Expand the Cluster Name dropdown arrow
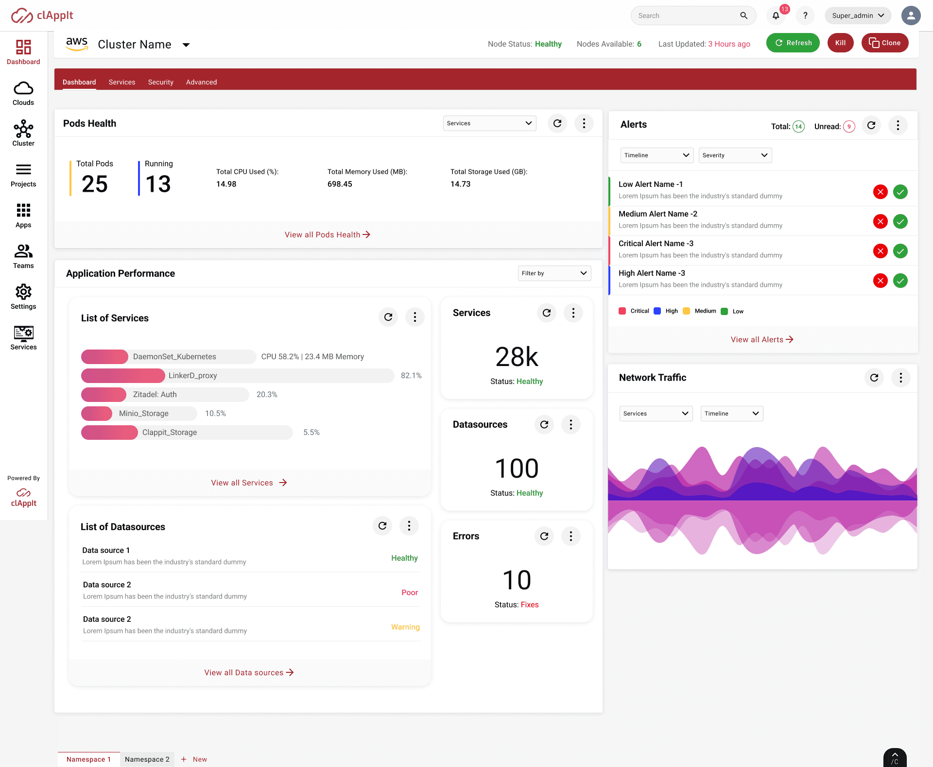 pos(186,45)
